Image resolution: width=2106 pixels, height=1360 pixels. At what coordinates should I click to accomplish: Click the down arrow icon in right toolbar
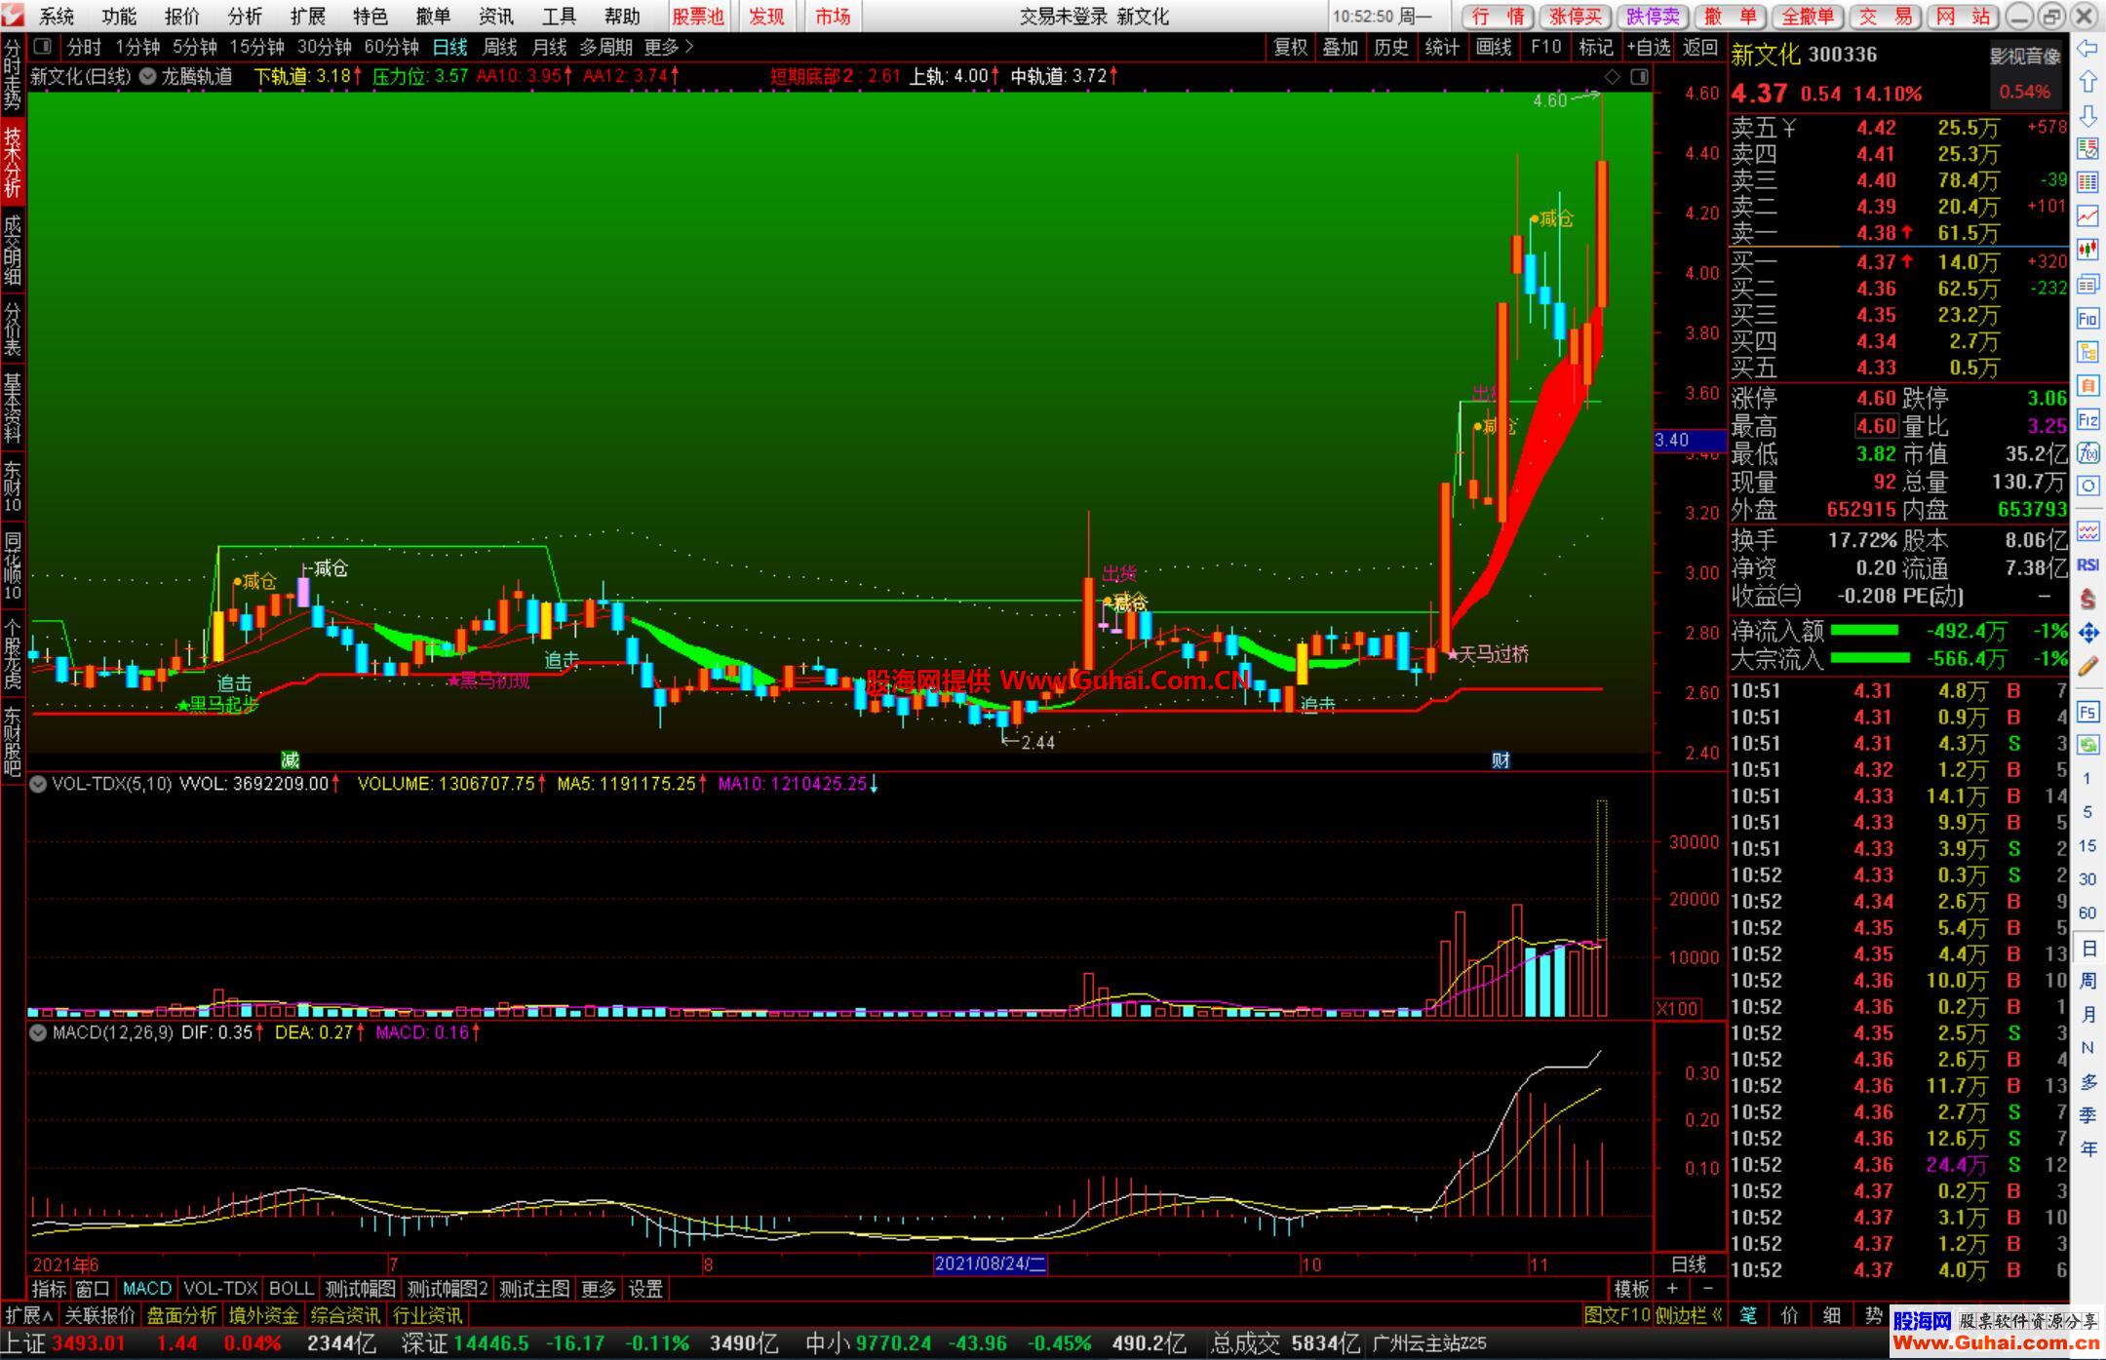click(2087, 116)
